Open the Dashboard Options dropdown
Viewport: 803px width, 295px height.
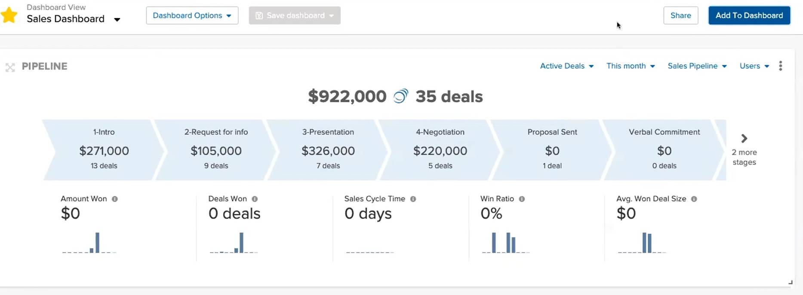coord(192,15)
